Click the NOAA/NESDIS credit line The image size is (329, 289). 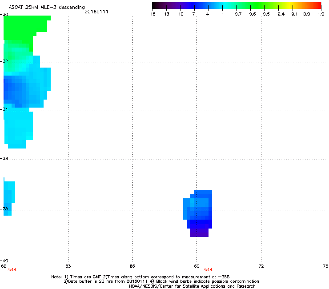pos(192,286)
